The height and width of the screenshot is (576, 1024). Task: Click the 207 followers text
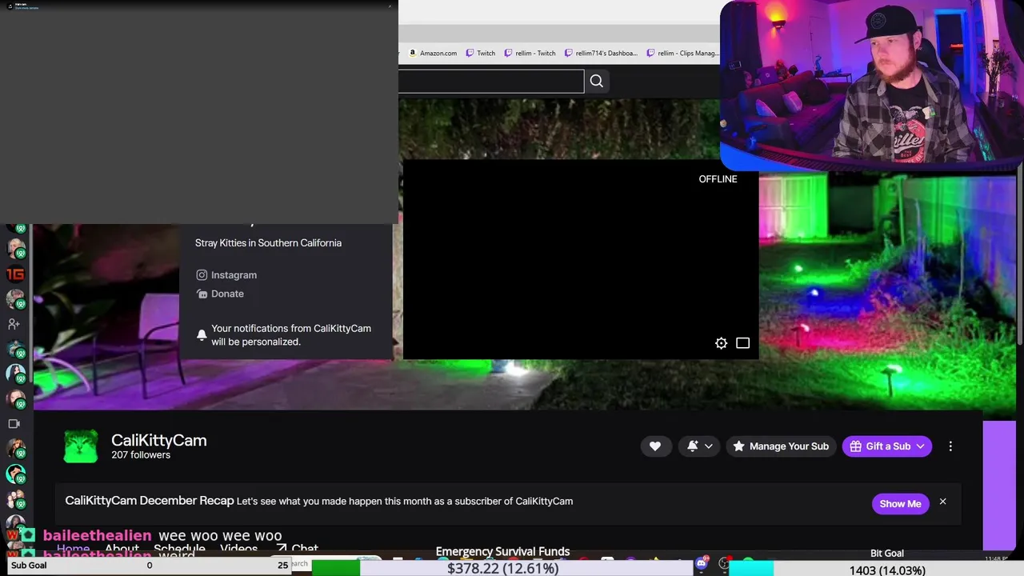pos(141,455)
